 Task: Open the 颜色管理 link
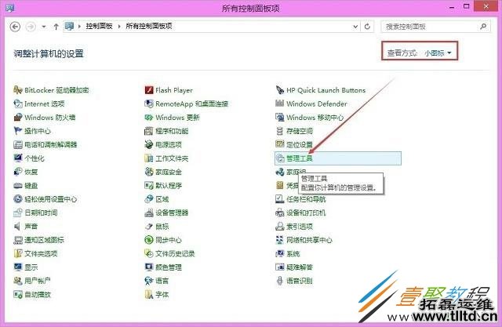tap(169, 267)
